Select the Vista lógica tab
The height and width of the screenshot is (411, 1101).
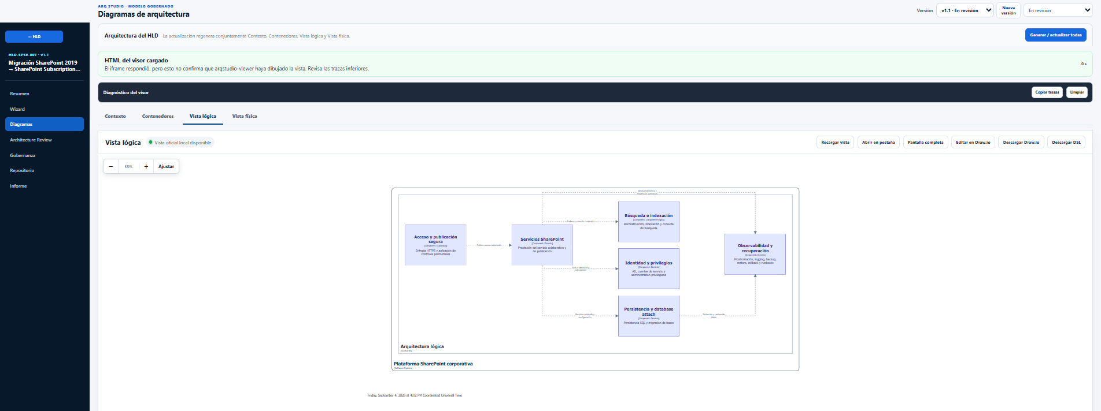(203, 116)
